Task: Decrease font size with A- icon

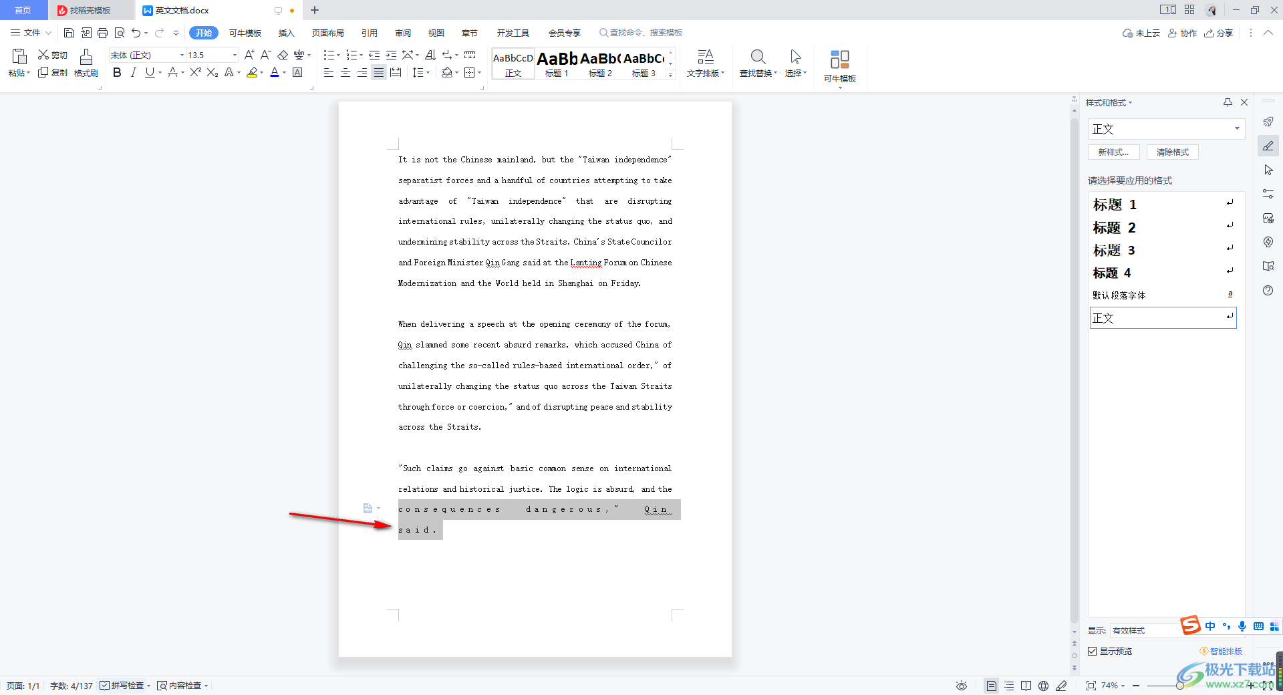Action: (265, 55)
